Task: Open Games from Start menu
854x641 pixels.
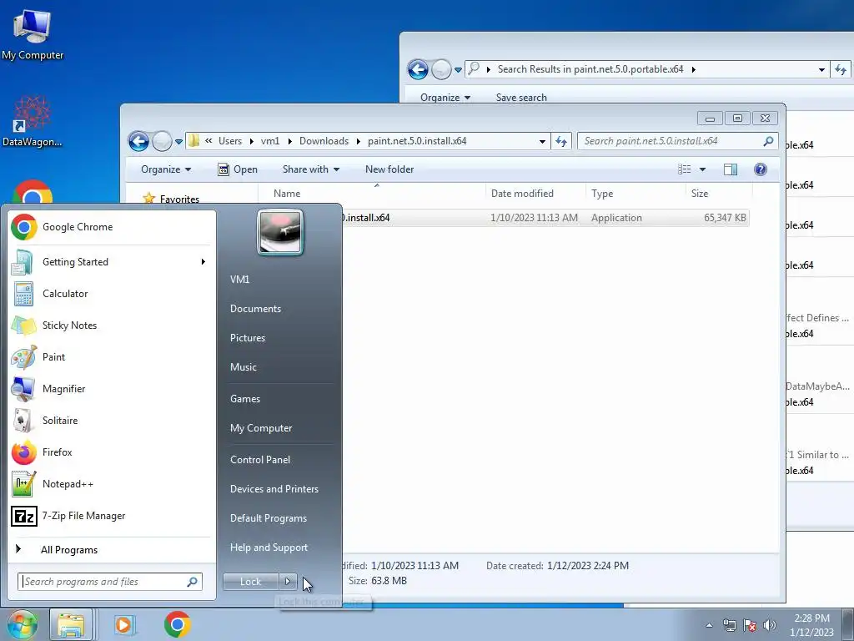Action: tap(245, 398)
